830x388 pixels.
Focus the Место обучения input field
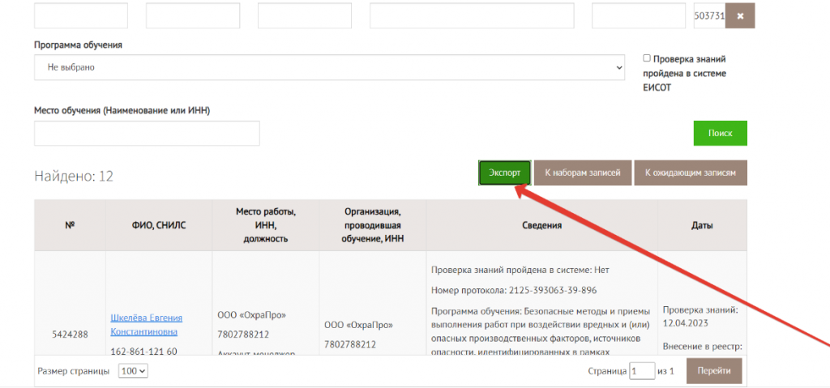tap(147, 134)
